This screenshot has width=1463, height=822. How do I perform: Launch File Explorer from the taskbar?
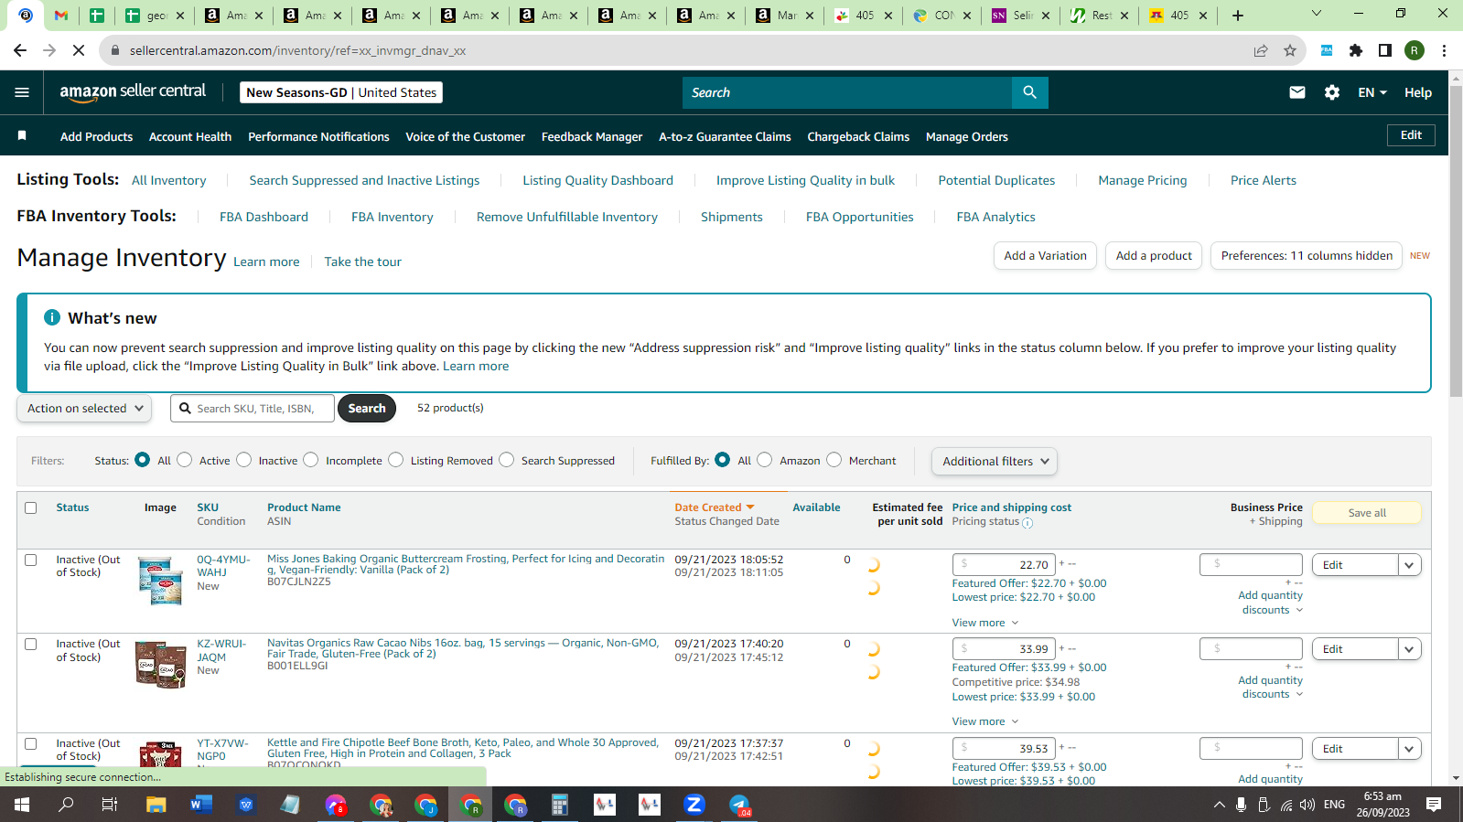[156, 805]
